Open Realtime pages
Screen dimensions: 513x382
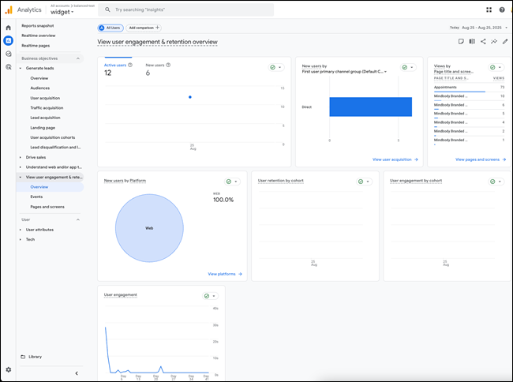coord(36,46)
